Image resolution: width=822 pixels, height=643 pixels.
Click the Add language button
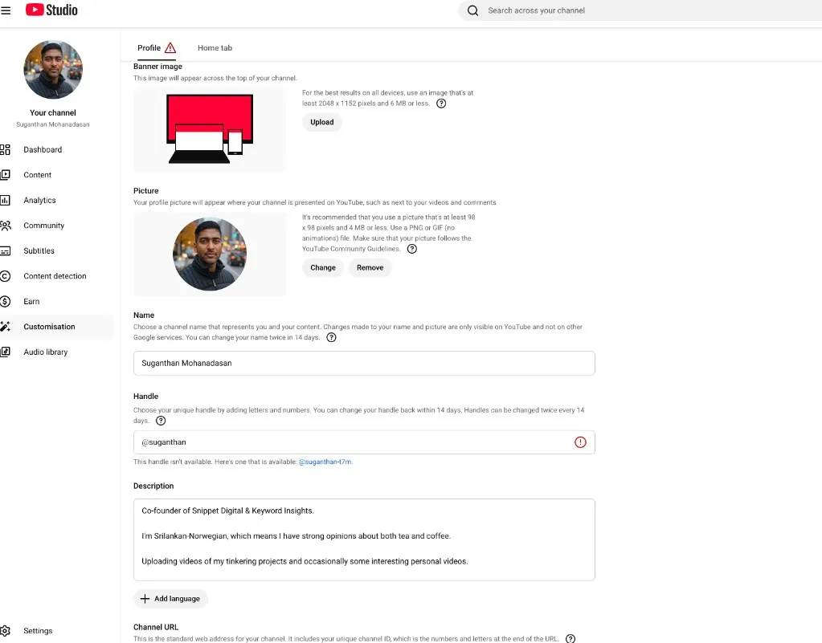[x=170, y=599]
